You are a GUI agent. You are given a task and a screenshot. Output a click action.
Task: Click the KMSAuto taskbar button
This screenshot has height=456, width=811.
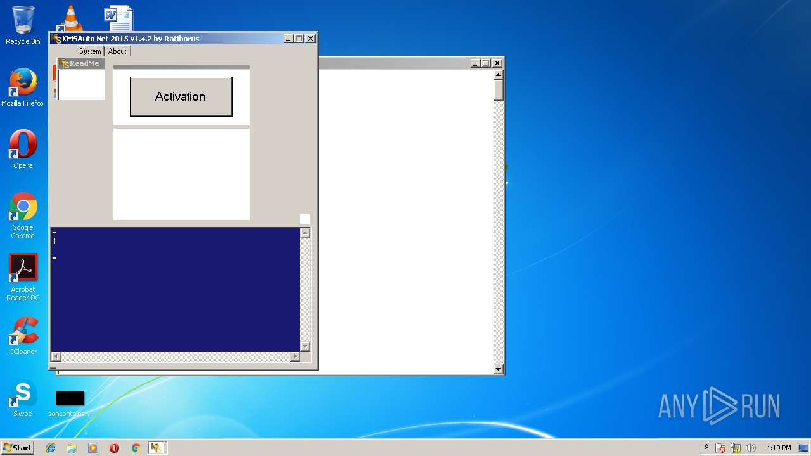(x=156, y=448)
